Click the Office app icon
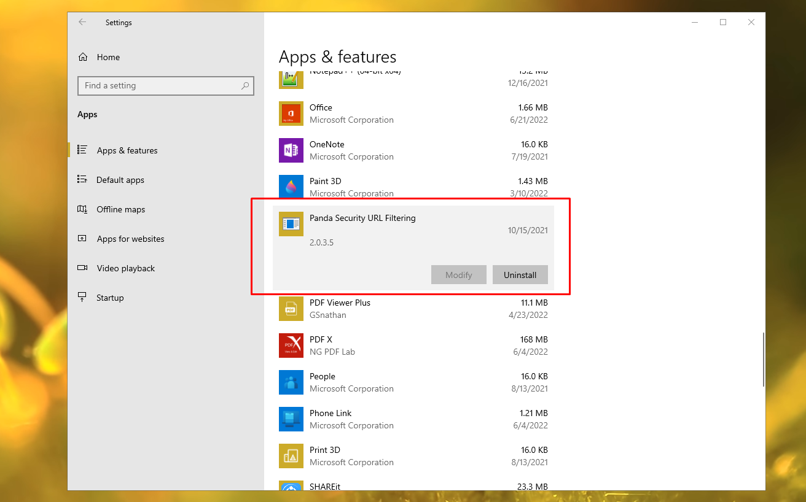The width and height of the screenshot is (806, 502). click(291, 114)
